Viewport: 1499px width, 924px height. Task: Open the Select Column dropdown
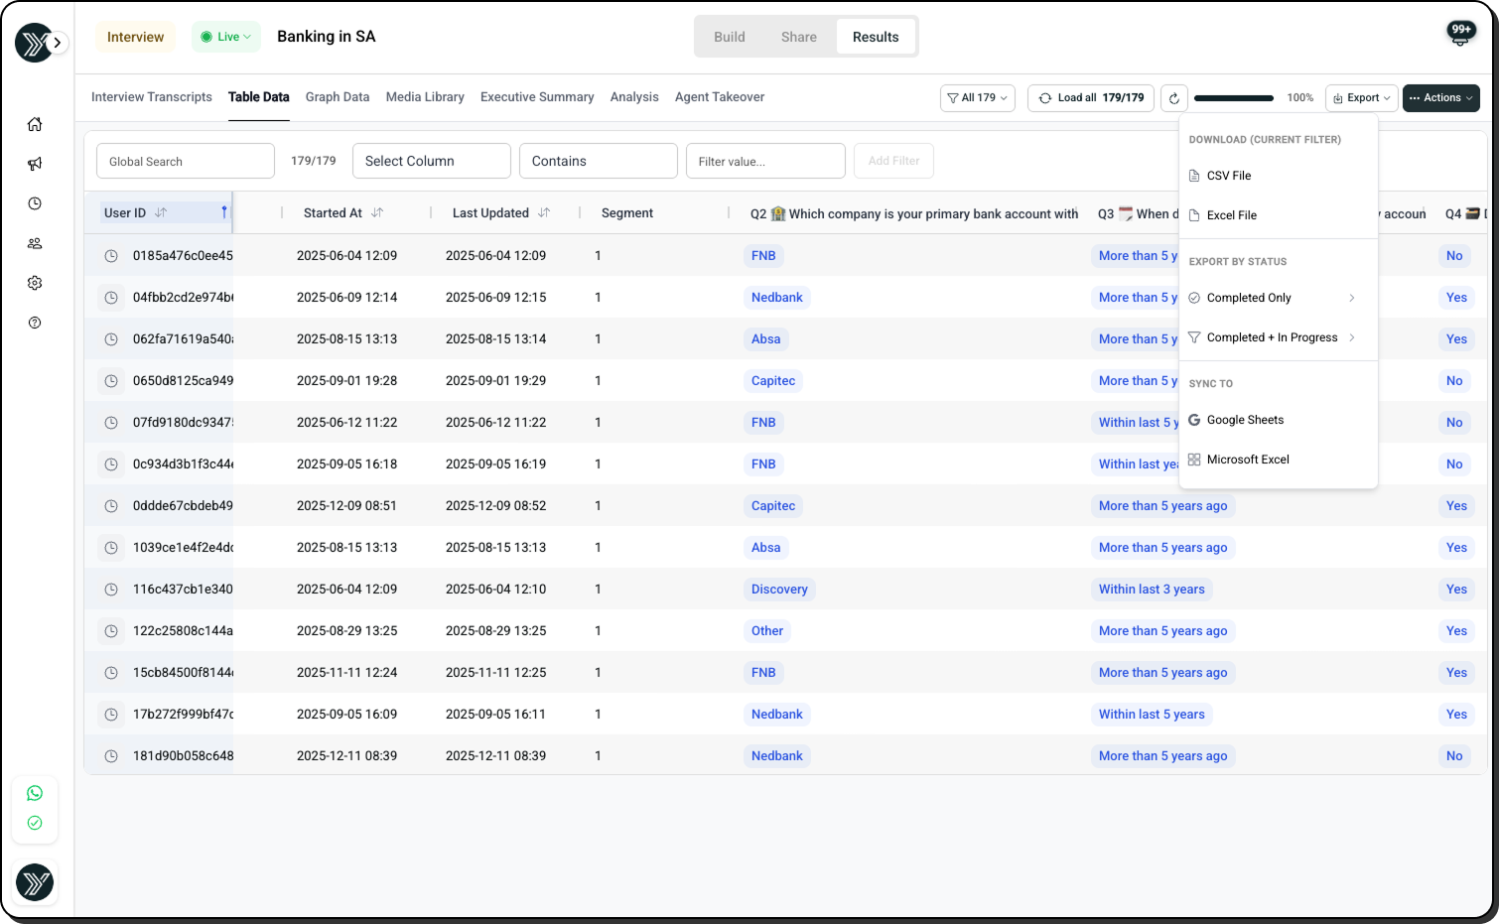point(431,161)
